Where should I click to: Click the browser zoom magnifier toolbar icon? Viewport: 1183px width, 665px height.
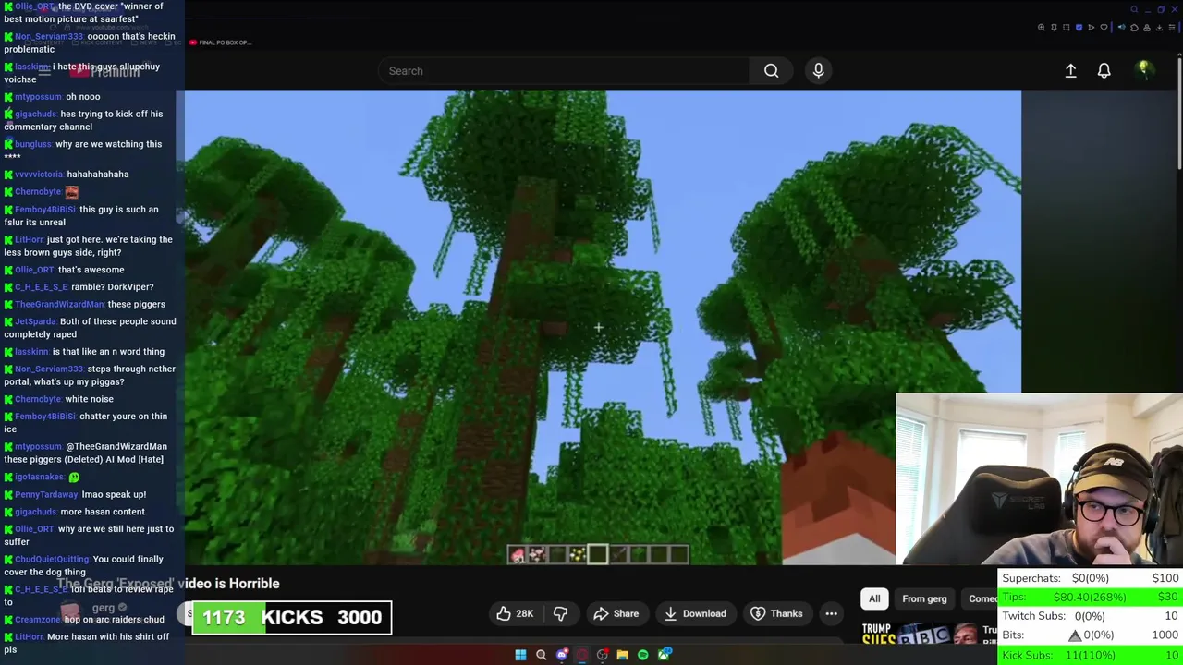coord(1042,28)
